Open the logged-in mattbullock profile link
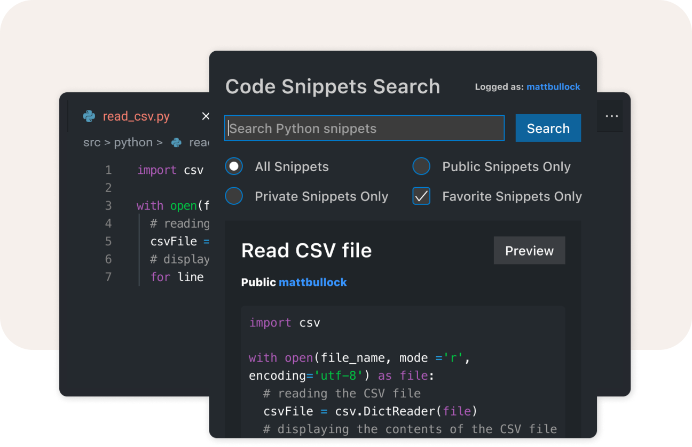Screen dimensions: 692x447 [x=553, y=86]
